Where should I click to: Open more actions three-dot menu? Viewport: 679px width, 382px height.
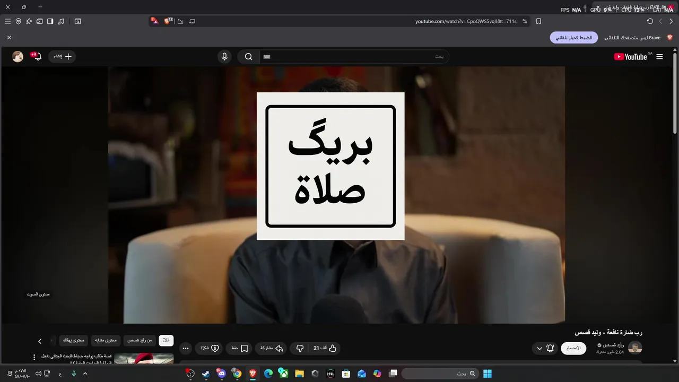[185, 349]
